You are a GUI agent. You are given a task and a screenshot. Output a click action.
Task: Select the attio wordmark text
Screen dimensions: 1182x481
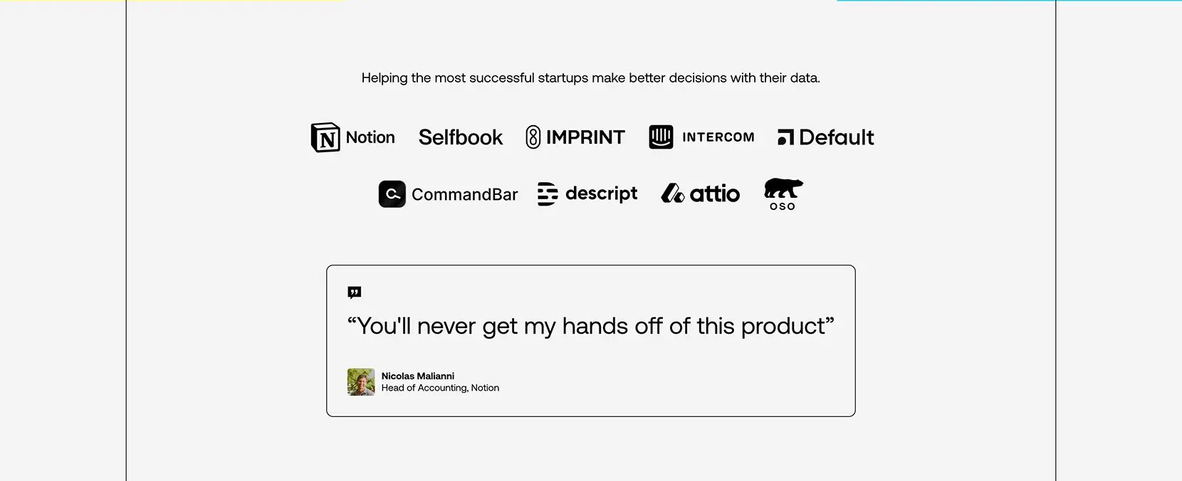click(715, 194)
